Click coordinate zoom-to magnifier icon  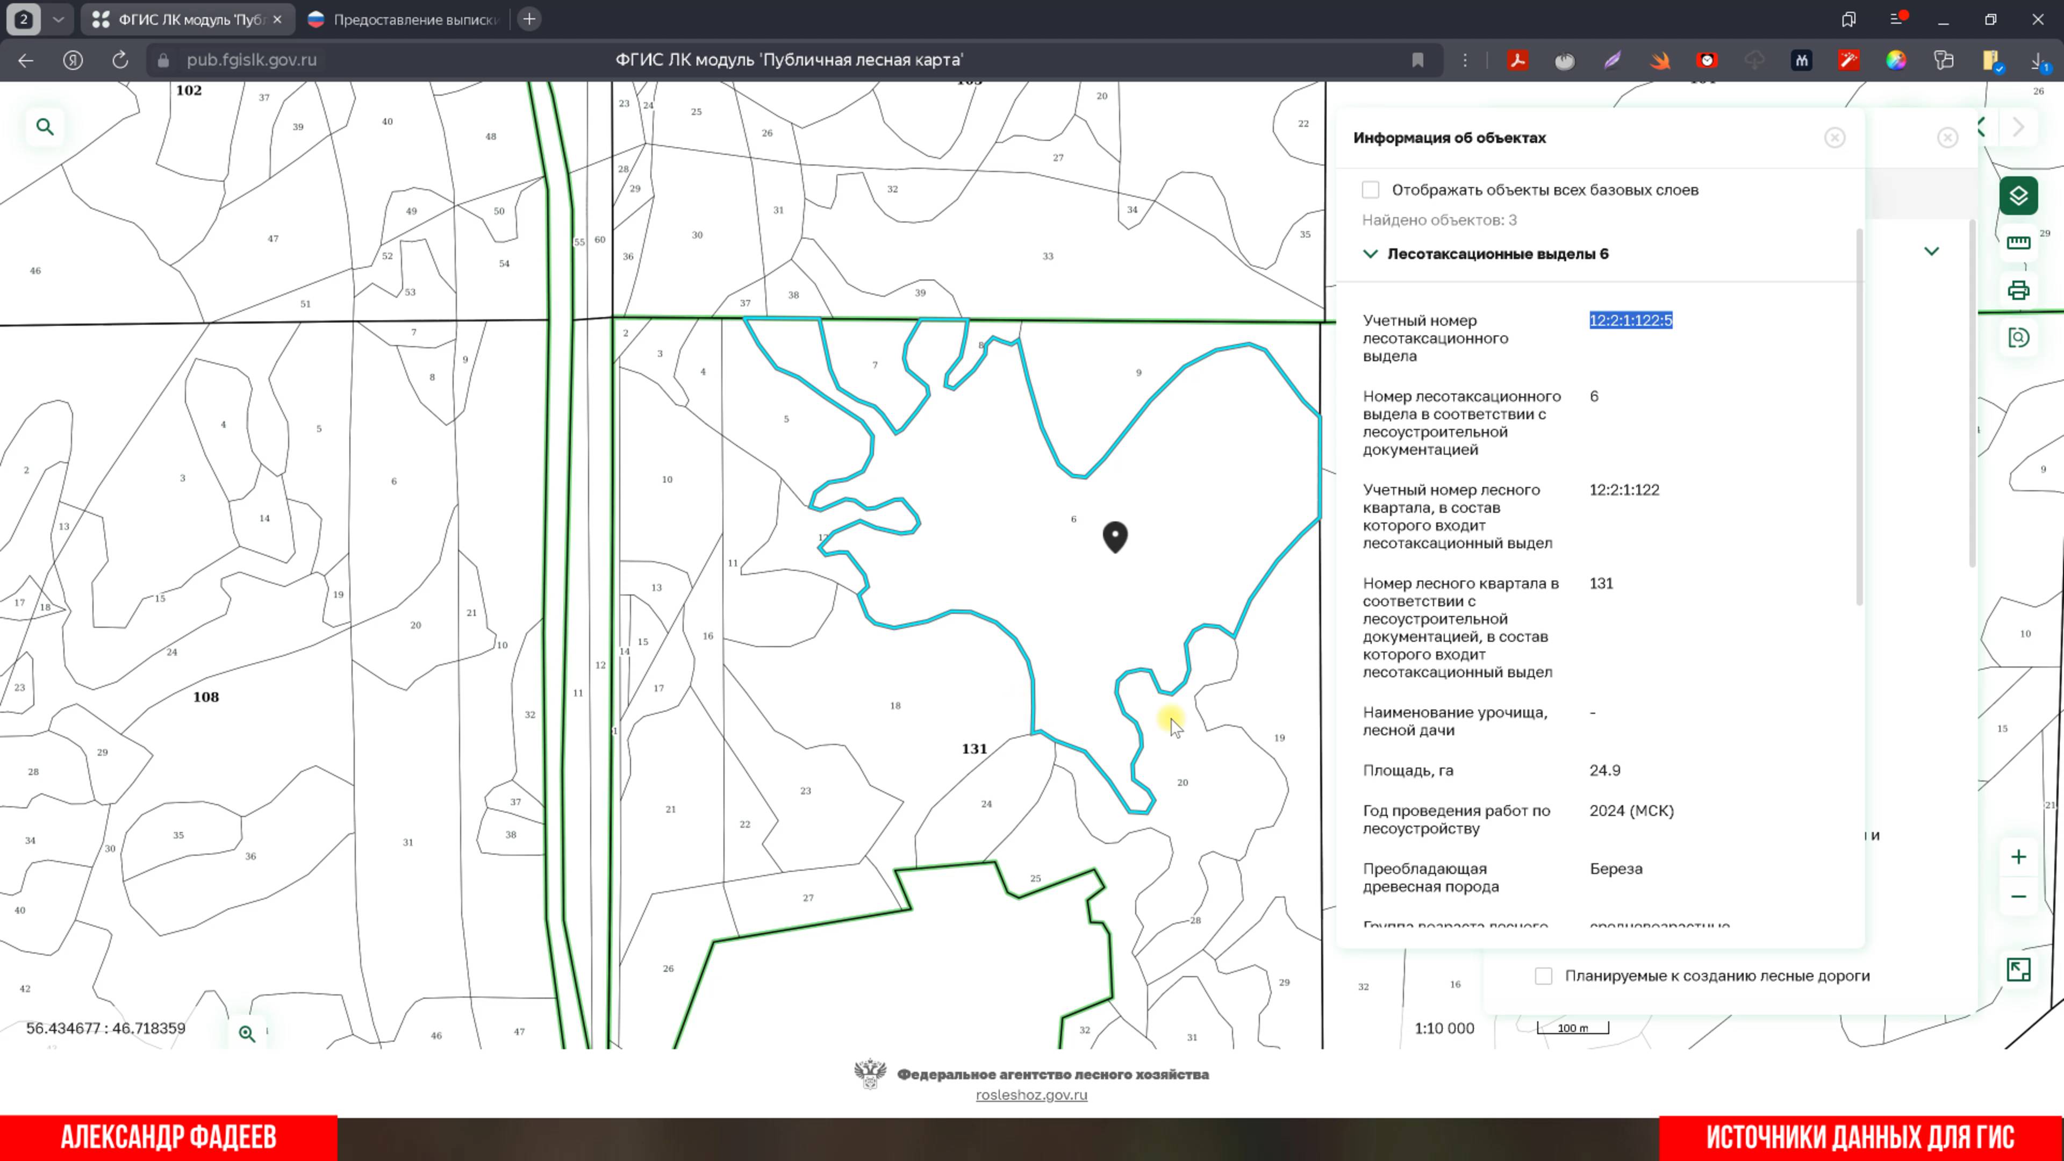coord(247,1034)
